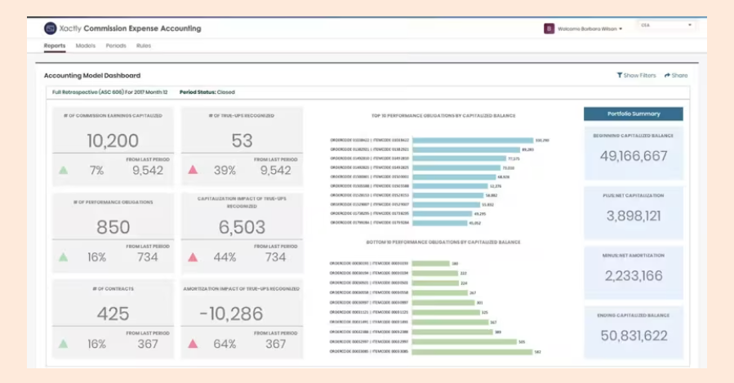Click the Xactly logo icon

coord(50,29)
